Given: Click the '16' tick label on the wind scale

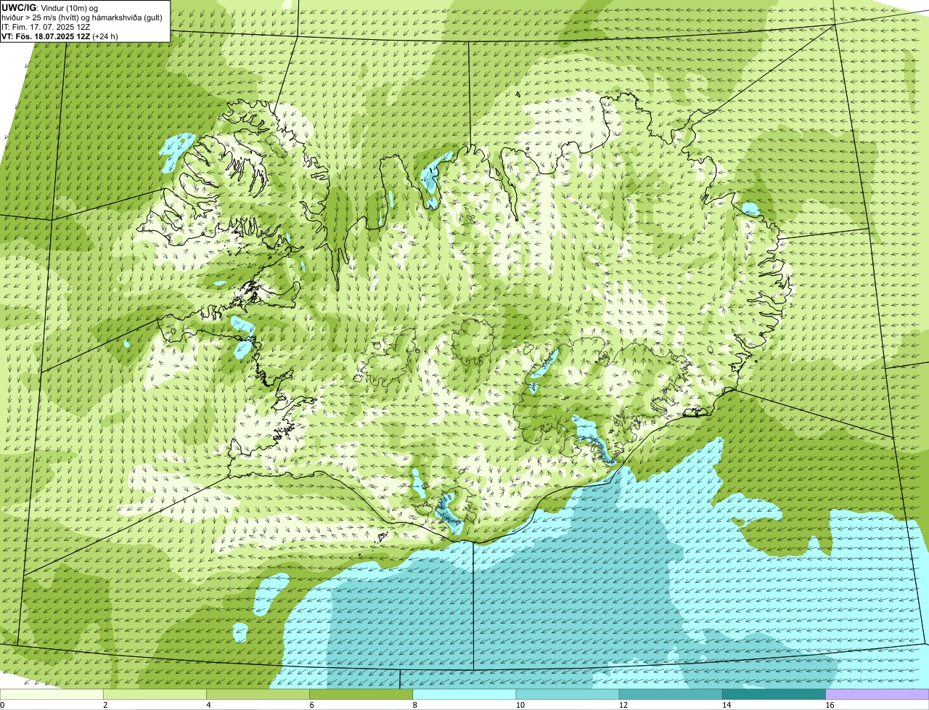Looking at the screenshot, I should pyautogui.click(x=829, y=705).
